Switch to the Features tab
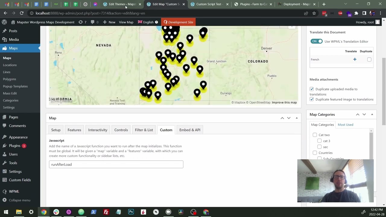The width and height of the screenshot is (386, 217). tap(74, 130)
